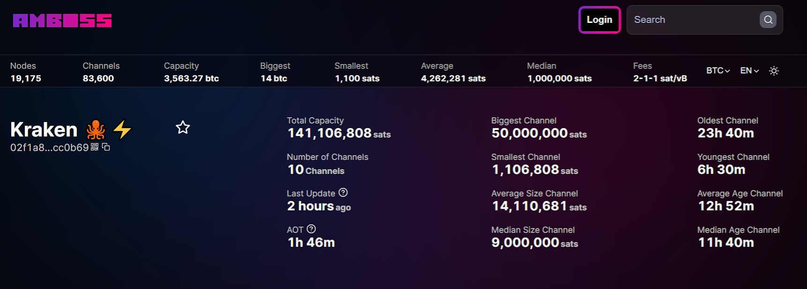Click the magnifier search icon
The image size is (807, 289).
click(768, 20)
